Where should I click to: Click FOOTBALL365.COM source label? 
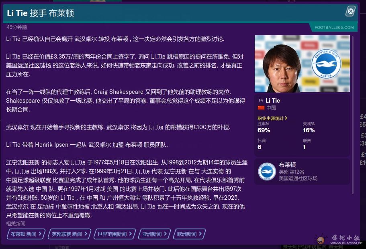tap(334, 28)
